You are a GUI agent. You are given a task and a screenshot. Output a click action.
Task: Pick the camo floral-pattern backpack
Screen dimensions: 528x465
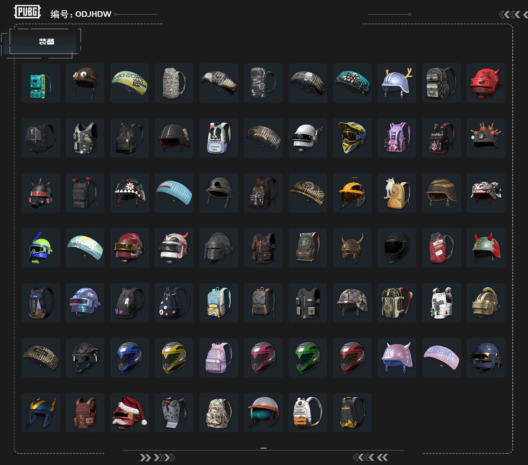click(x=219, y=413)
